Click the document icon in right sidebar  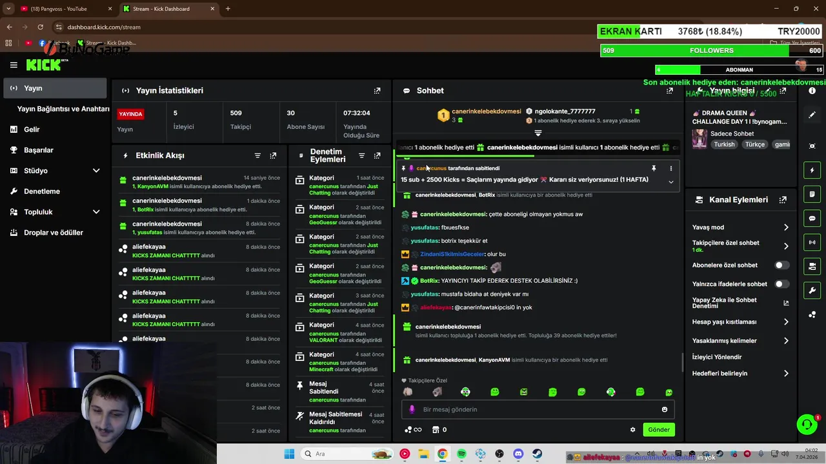pyautogui.click(x=812, y=194)
